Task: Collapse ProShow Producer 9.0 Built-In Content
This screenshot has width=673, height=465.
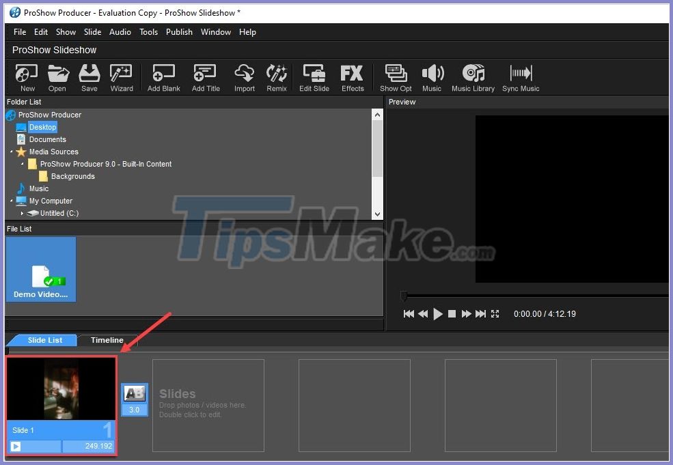Action: (23, 164)
